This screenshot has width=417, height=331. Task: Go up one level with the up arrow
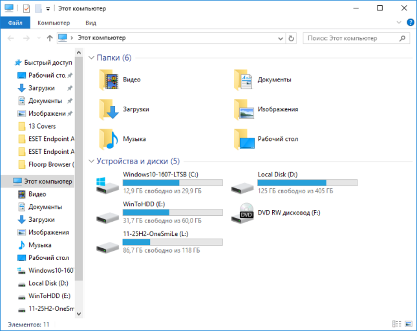tap(50, 38)
